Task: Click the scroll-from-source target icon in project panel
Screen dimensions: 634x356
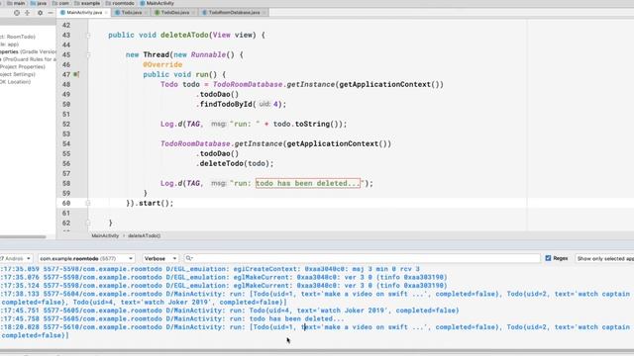Action: click(x=17, y=13)
